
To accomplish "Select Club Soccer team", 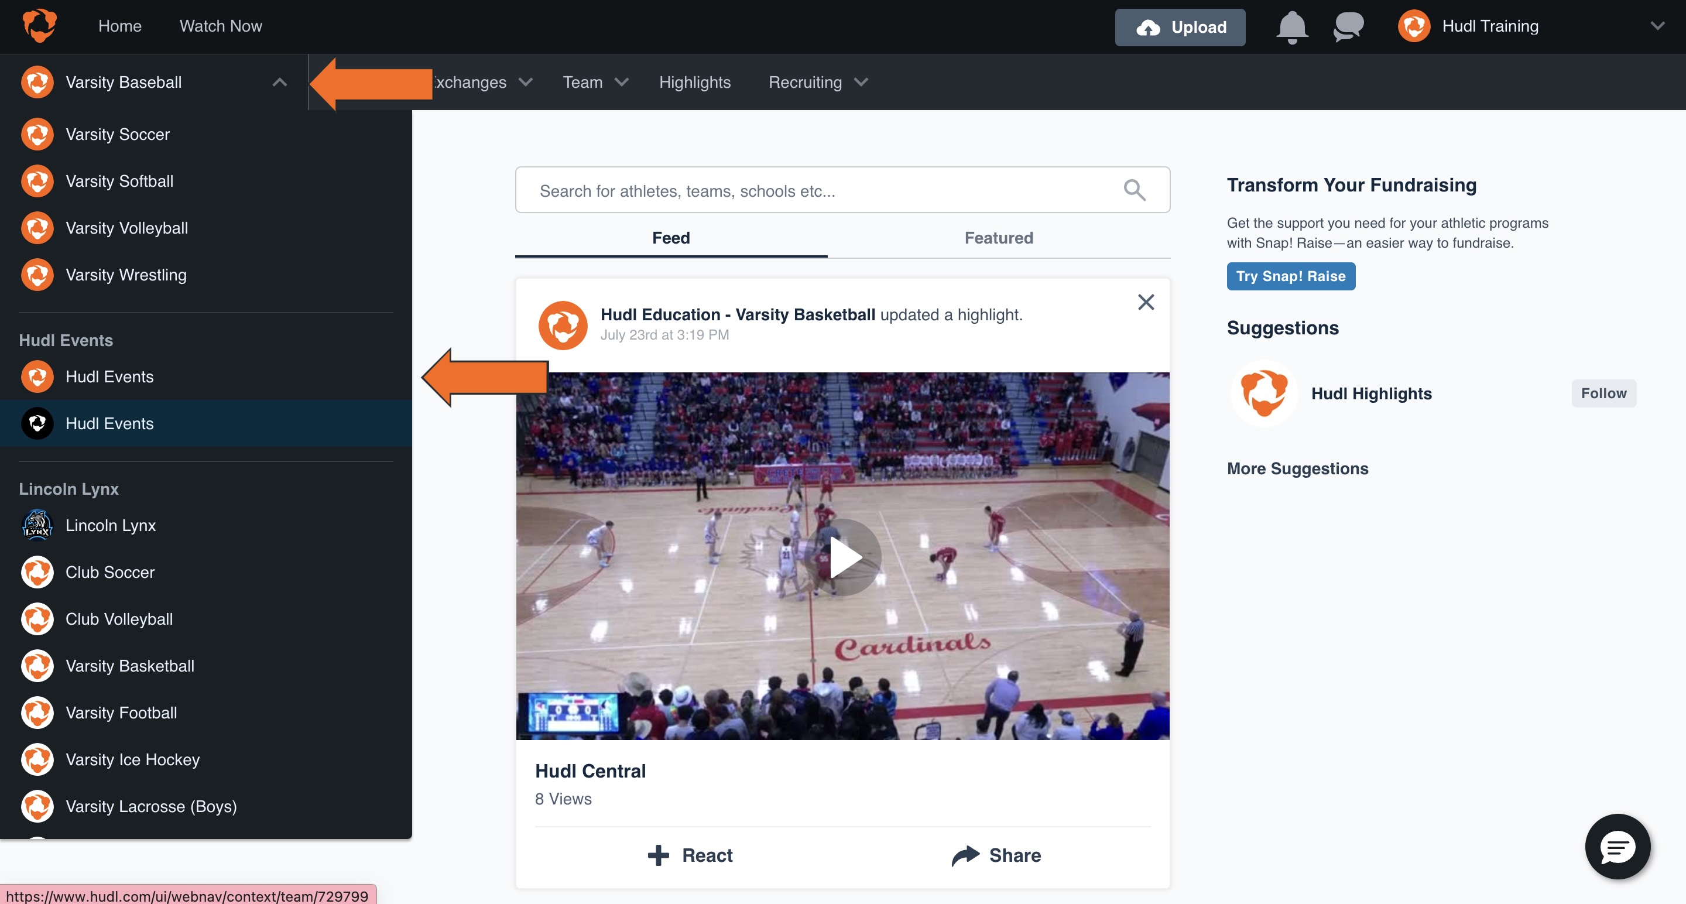I will point(205,572).
